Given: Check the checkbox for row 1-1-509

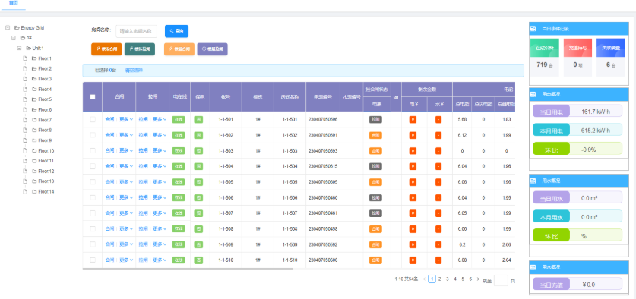Looking at the screenshot, I should click(93, 244).
